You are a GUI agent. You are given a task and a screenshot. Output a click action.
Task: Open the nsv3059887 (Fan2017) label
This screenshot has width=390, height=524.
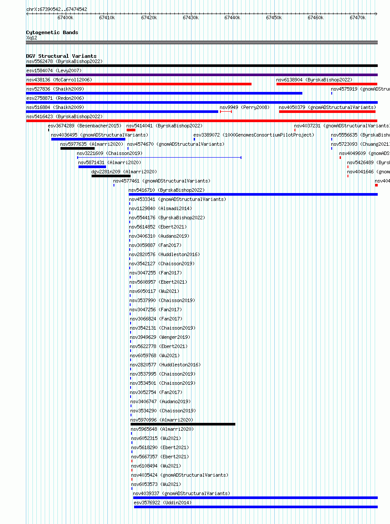pyautogui.click(x=156, y=245)
